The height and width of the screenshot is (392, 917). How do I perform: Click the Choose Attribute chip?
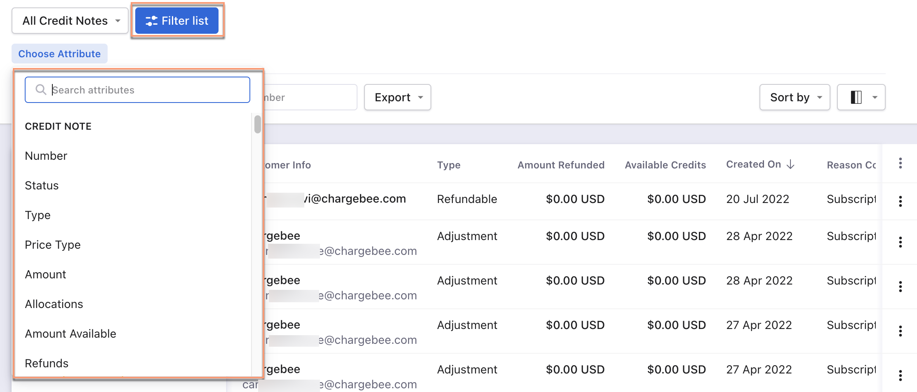click(59, 54)
